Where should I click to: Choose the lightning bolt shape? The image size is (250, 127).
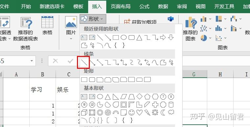pyautogui.click(x=147, y=113)
